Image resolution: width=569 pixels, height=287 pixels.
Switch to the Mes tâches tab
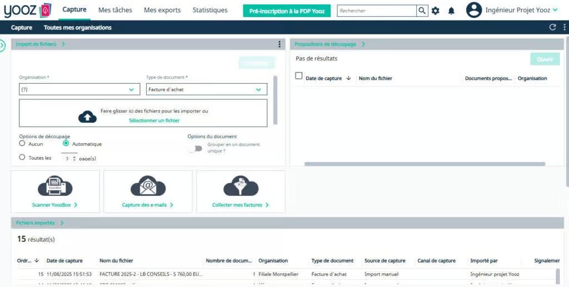pyautogui.click(x=114, y=10)
